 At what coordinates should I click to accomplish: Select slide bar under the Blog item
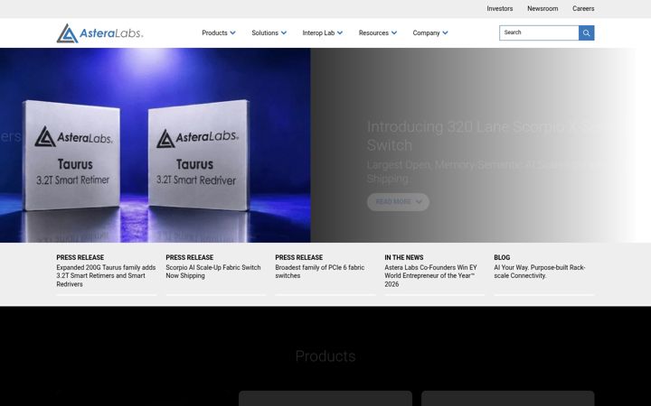[544, 295]
